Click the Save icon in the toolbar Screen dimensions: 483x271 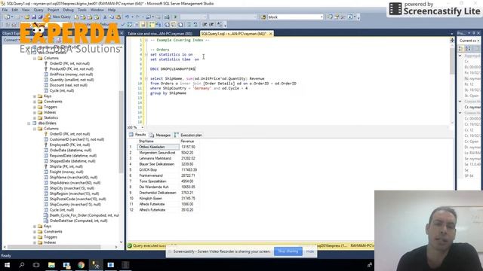click(x=34, y=17)
